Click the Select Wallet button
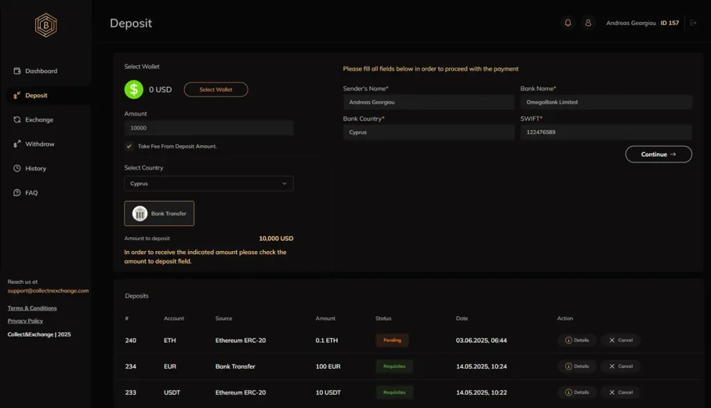Screen dimensions: 711x408 pos(215,90)
